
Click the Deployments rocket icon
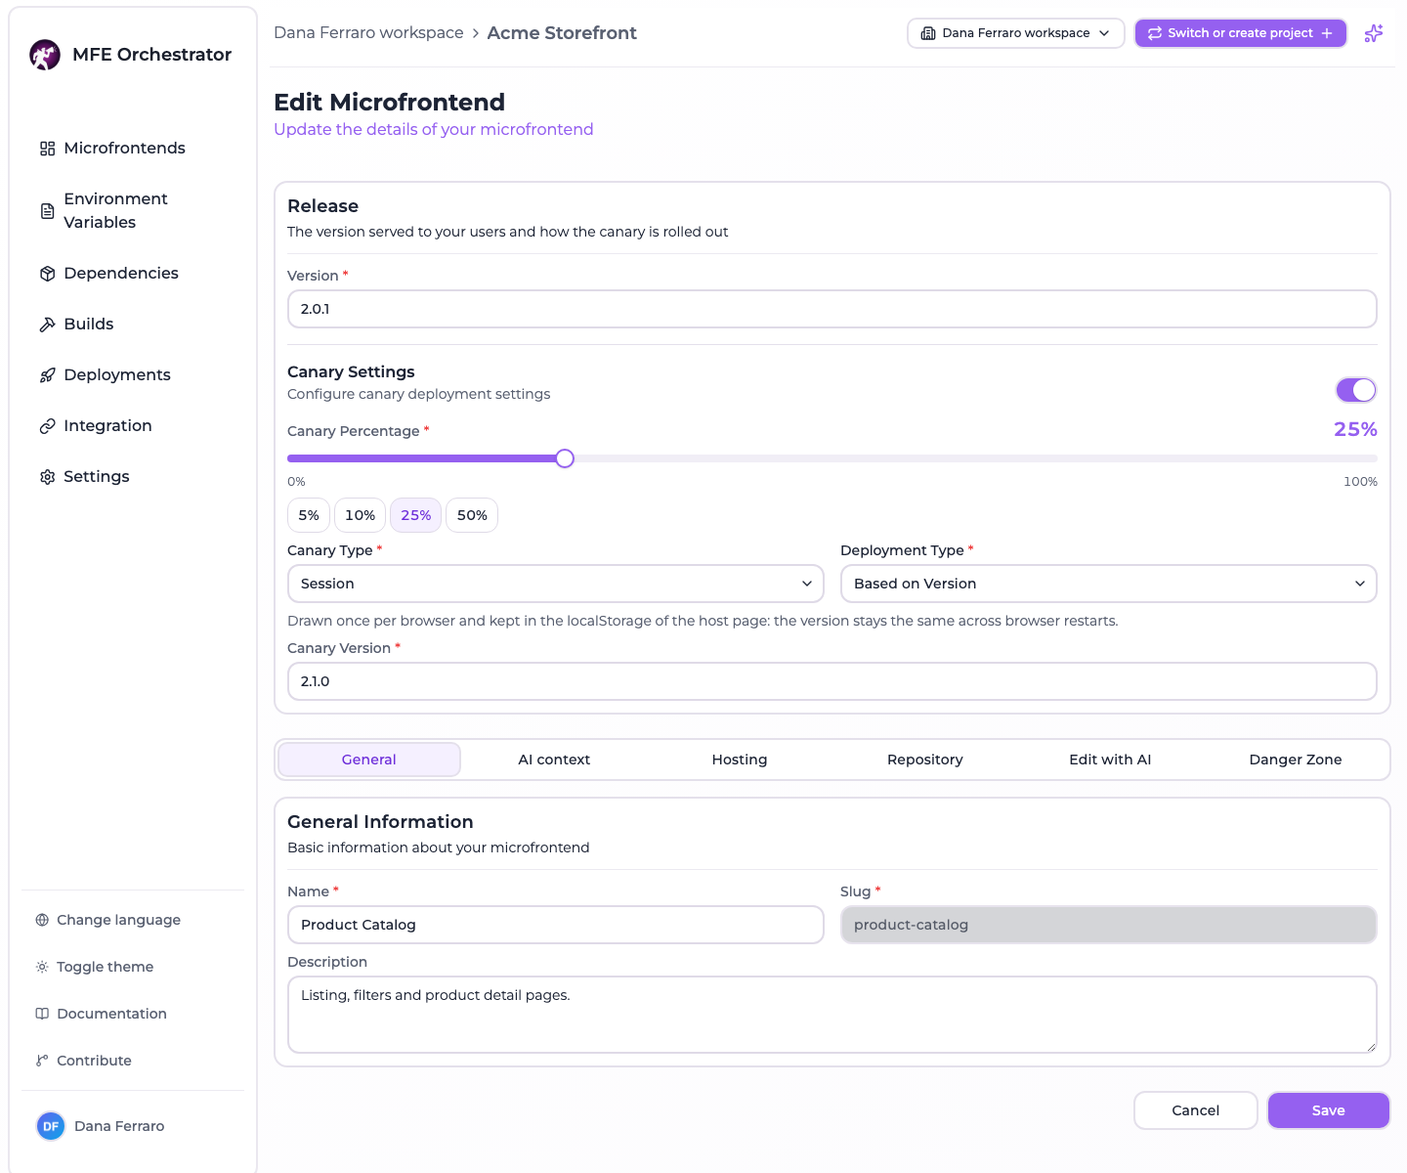click(x=47, y=375)
